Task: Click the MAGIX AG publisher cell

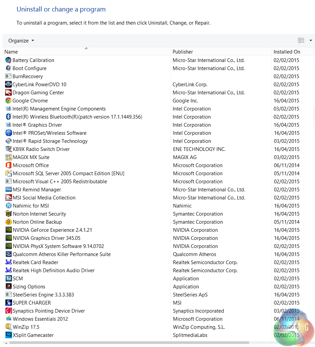Action: pos(185,157)
